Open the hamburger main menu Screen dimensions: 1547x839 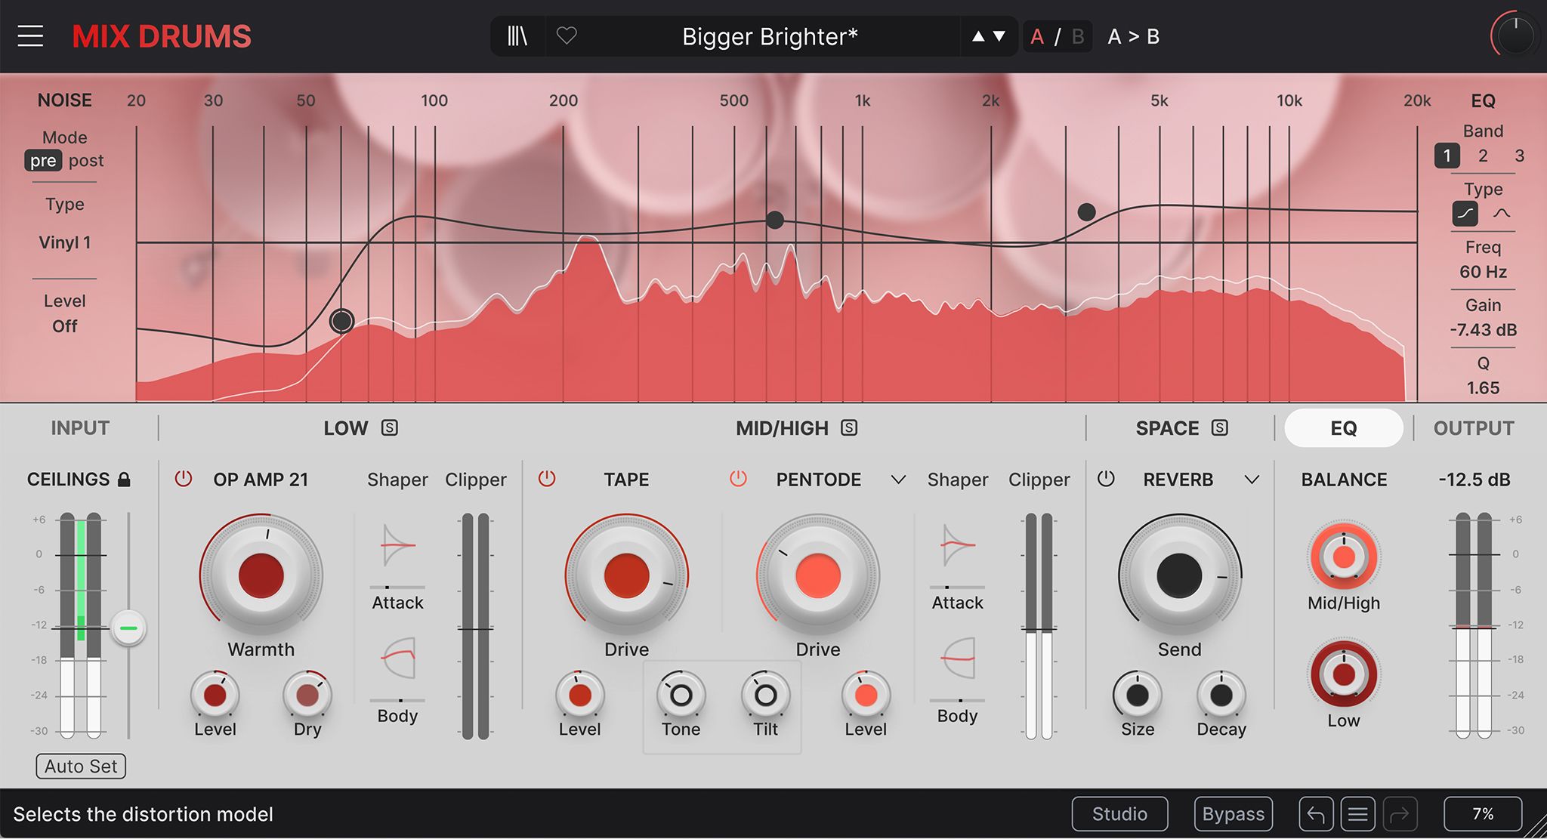point(30,36)
